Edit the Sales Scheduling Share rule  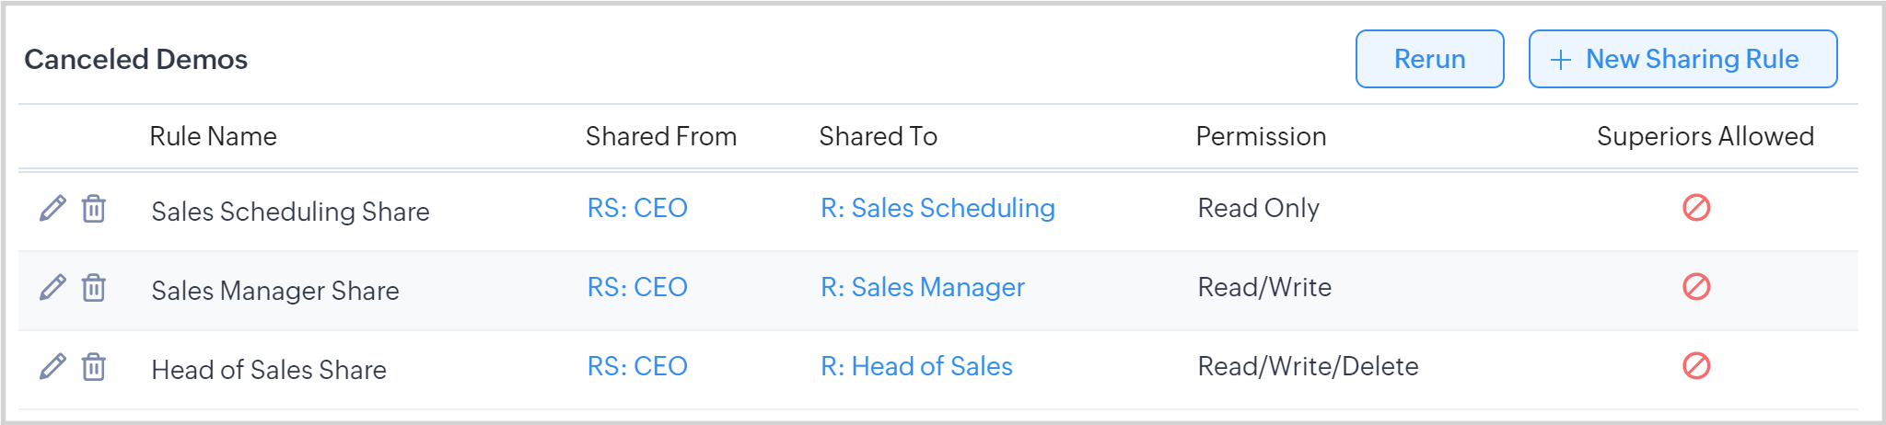pyautogui.click(x=52, y=209)
